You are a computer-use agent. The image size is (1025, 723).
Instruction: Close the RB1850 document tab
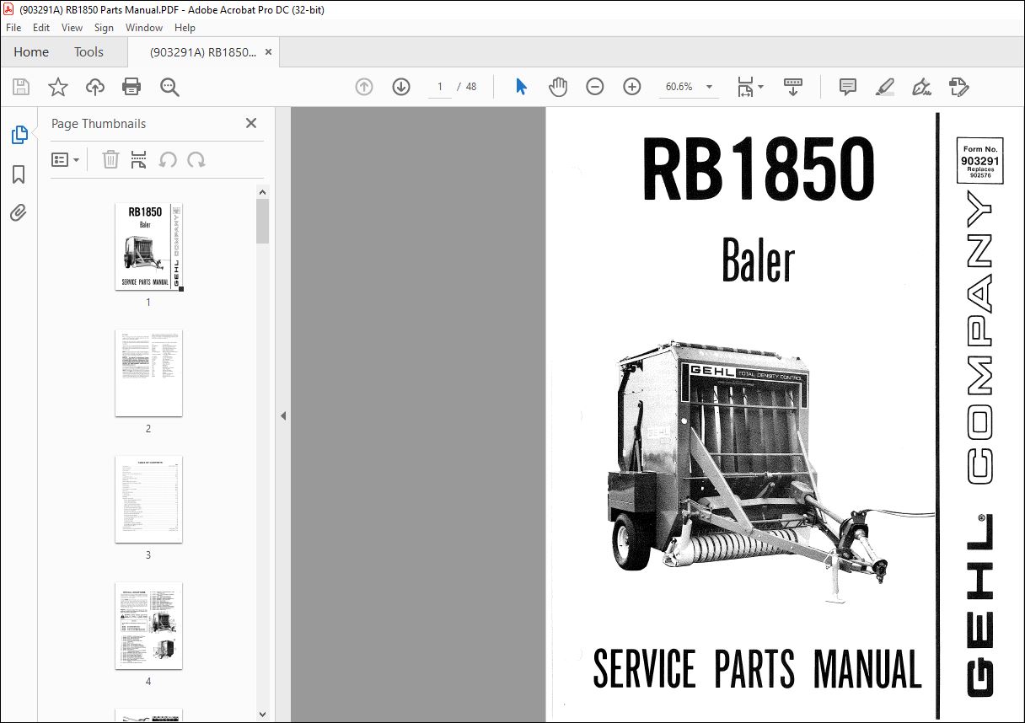pos(269,52)
